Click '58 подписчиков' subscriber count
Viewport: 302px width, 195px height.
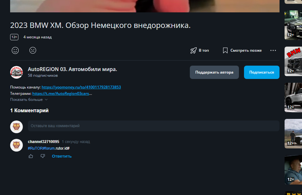[x=43, y=75]
